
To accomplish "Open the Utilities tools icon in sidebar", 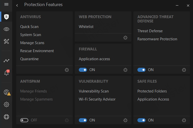I will (7, 42).
